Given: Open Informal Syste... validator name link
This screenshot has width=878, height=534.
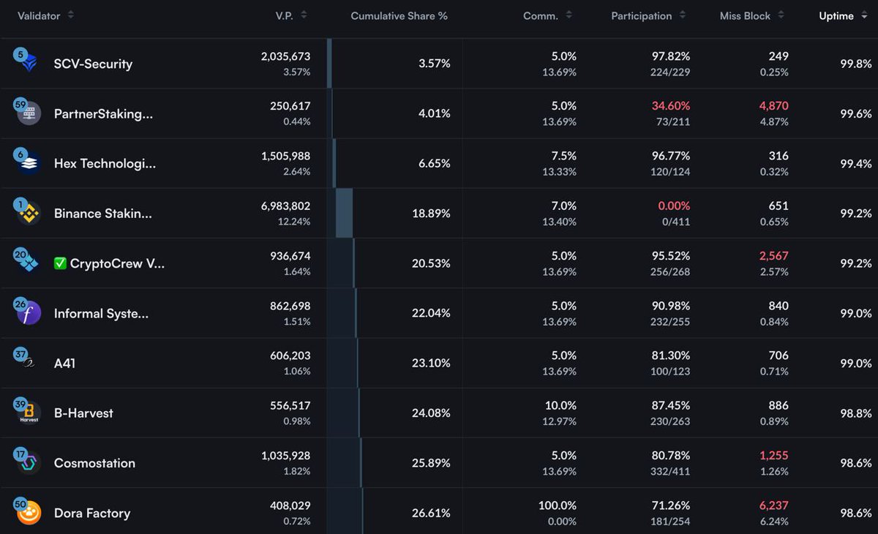Looking at the screenshot, I should click(x=101, y=313).
